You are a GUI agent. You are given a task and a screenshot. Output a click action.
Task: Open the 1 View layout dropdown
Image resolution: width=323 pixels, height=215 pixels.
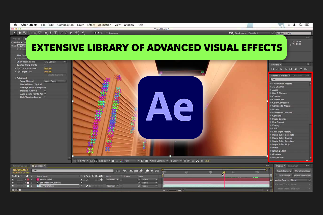coord(176,161)
